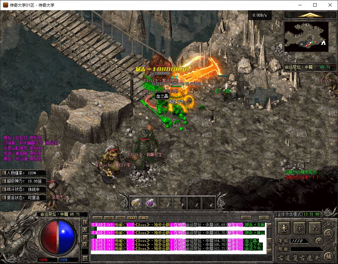
Task: Click the chat message input bar
Action: (x=181, y=258)
